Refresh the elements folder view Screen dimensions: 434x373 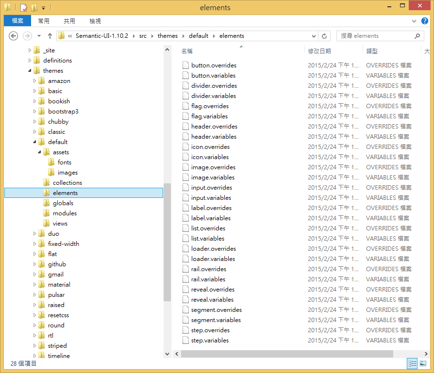point(324,36)
